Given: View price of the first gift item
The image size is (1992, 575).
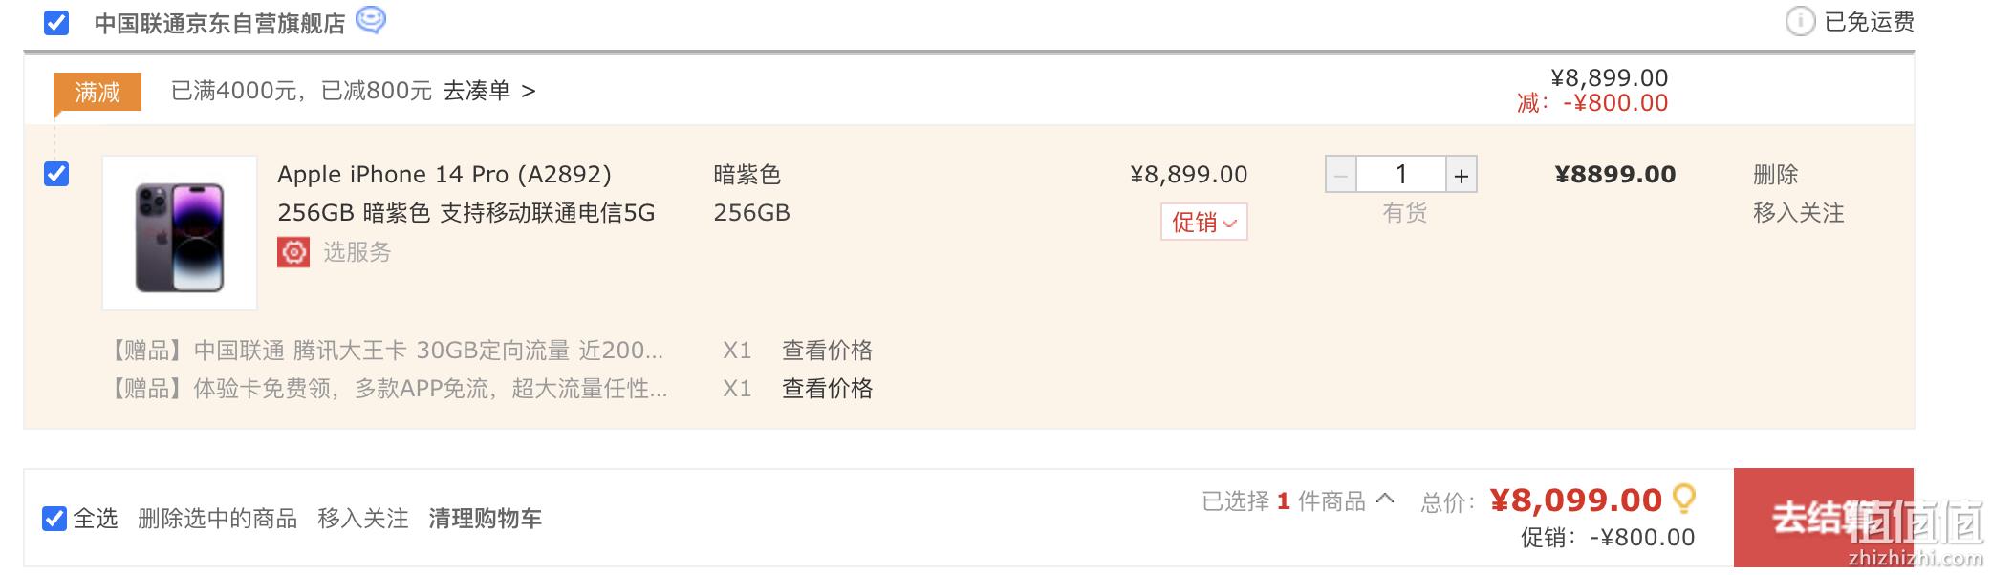Looking at the screenshot, I should pos(828,351).
